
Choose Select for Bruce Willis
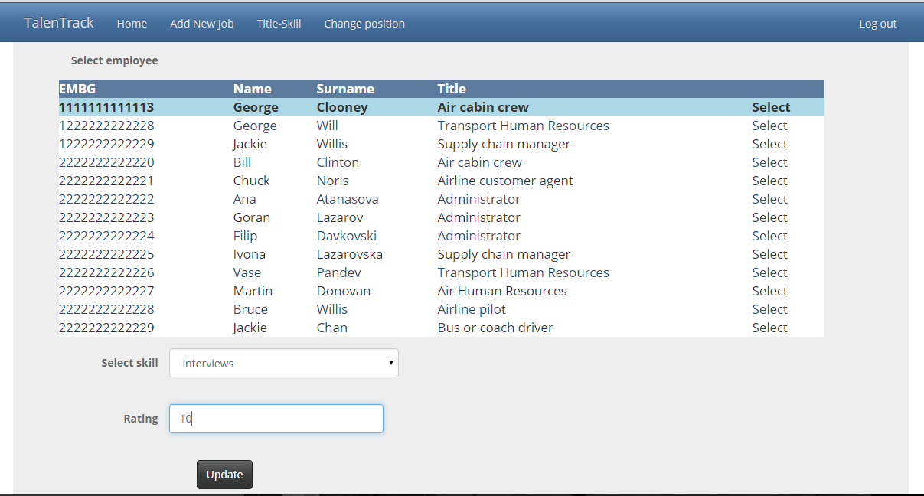[x=769, y=309]
